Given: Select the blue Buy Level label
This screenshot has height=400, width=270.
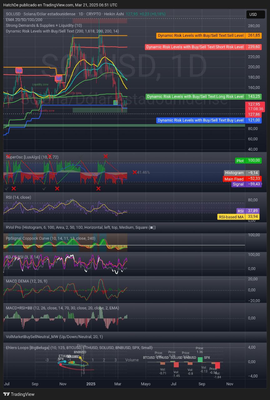Looking at the screenshot, I should coord(201,120).
